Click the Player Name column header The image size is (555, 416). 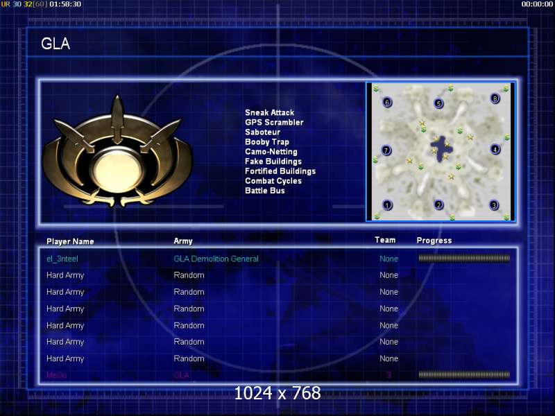pyautogui.click(x=70, y=241)
